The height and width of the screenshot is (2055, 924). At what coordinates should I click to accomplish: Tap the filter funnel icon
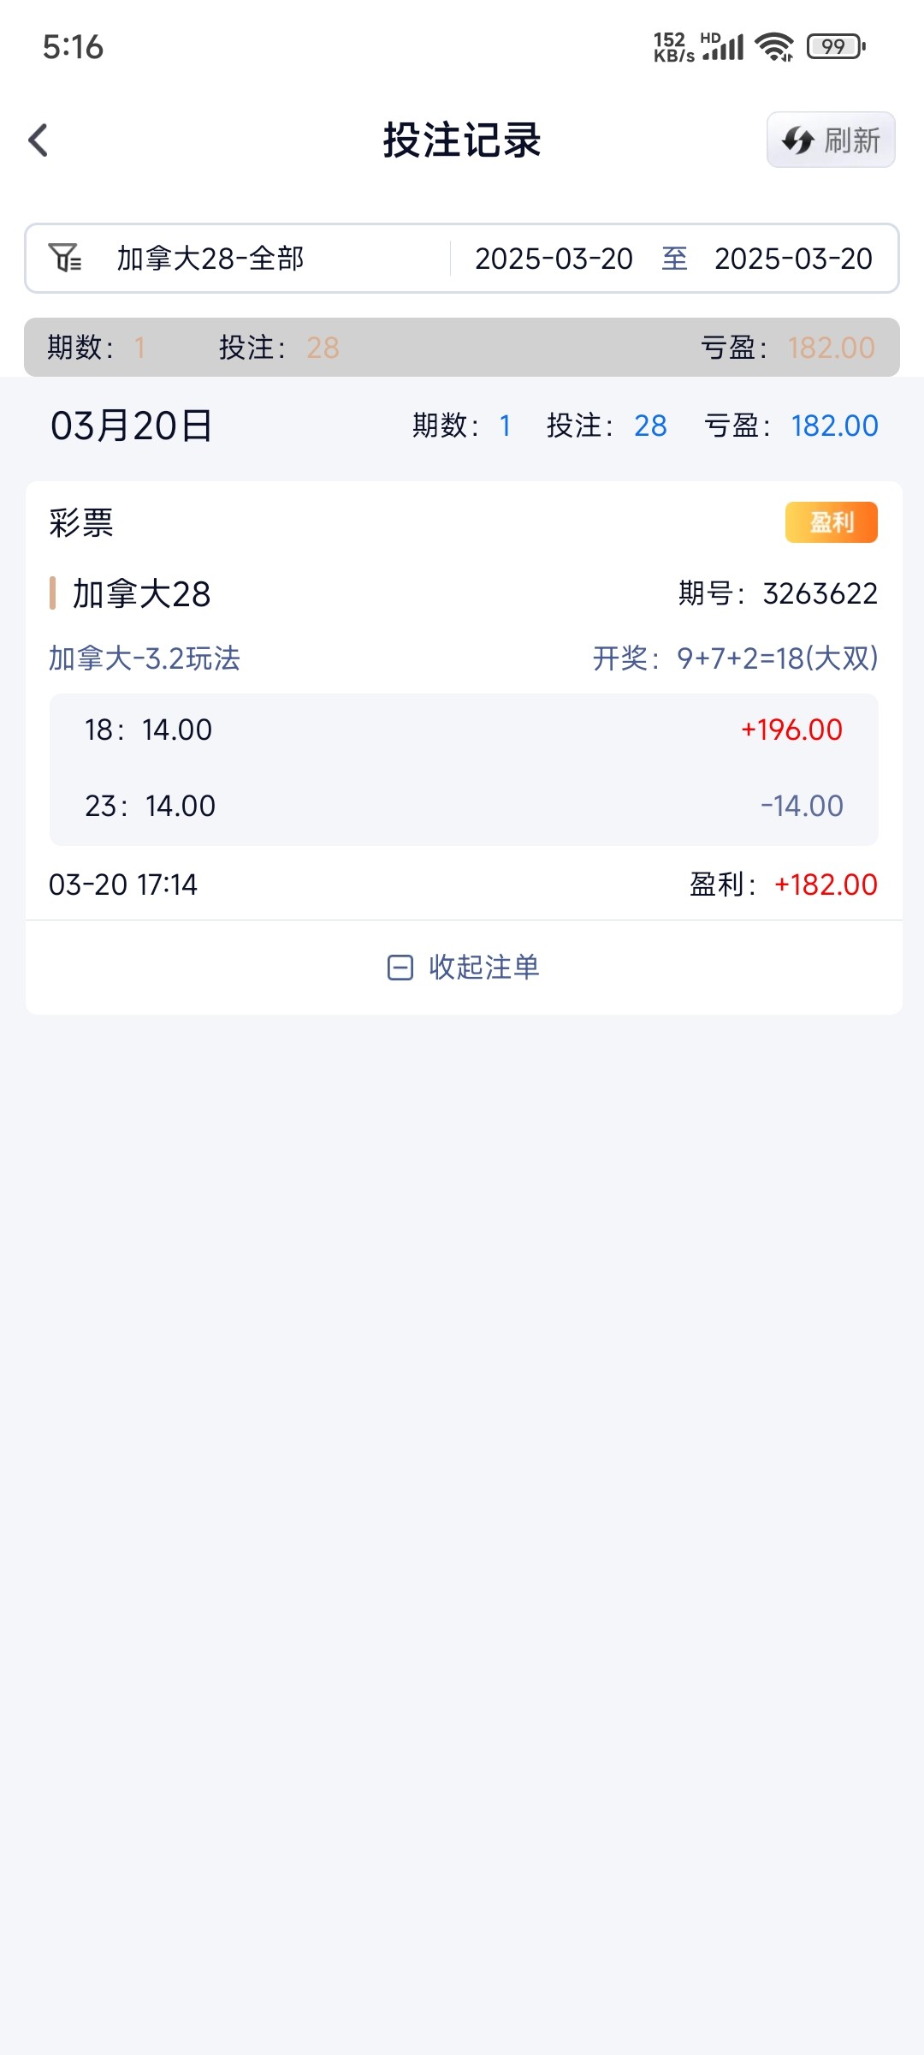tap(65, 258)
